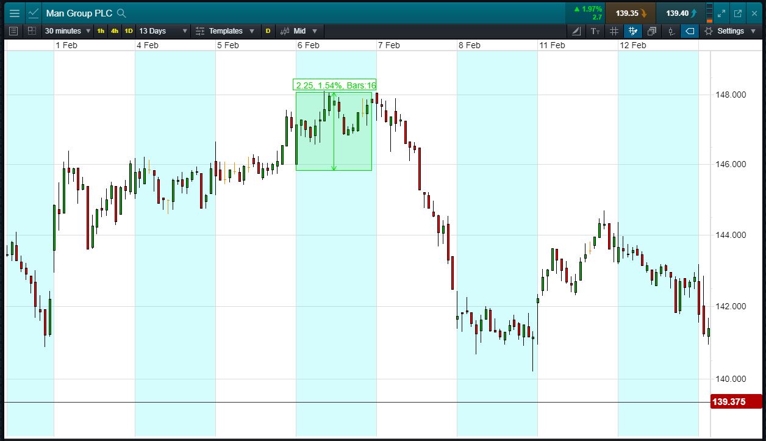Open the drawing tools triangle icon
This screenshot has height=441, width=766.
click(x=576, y=31)
